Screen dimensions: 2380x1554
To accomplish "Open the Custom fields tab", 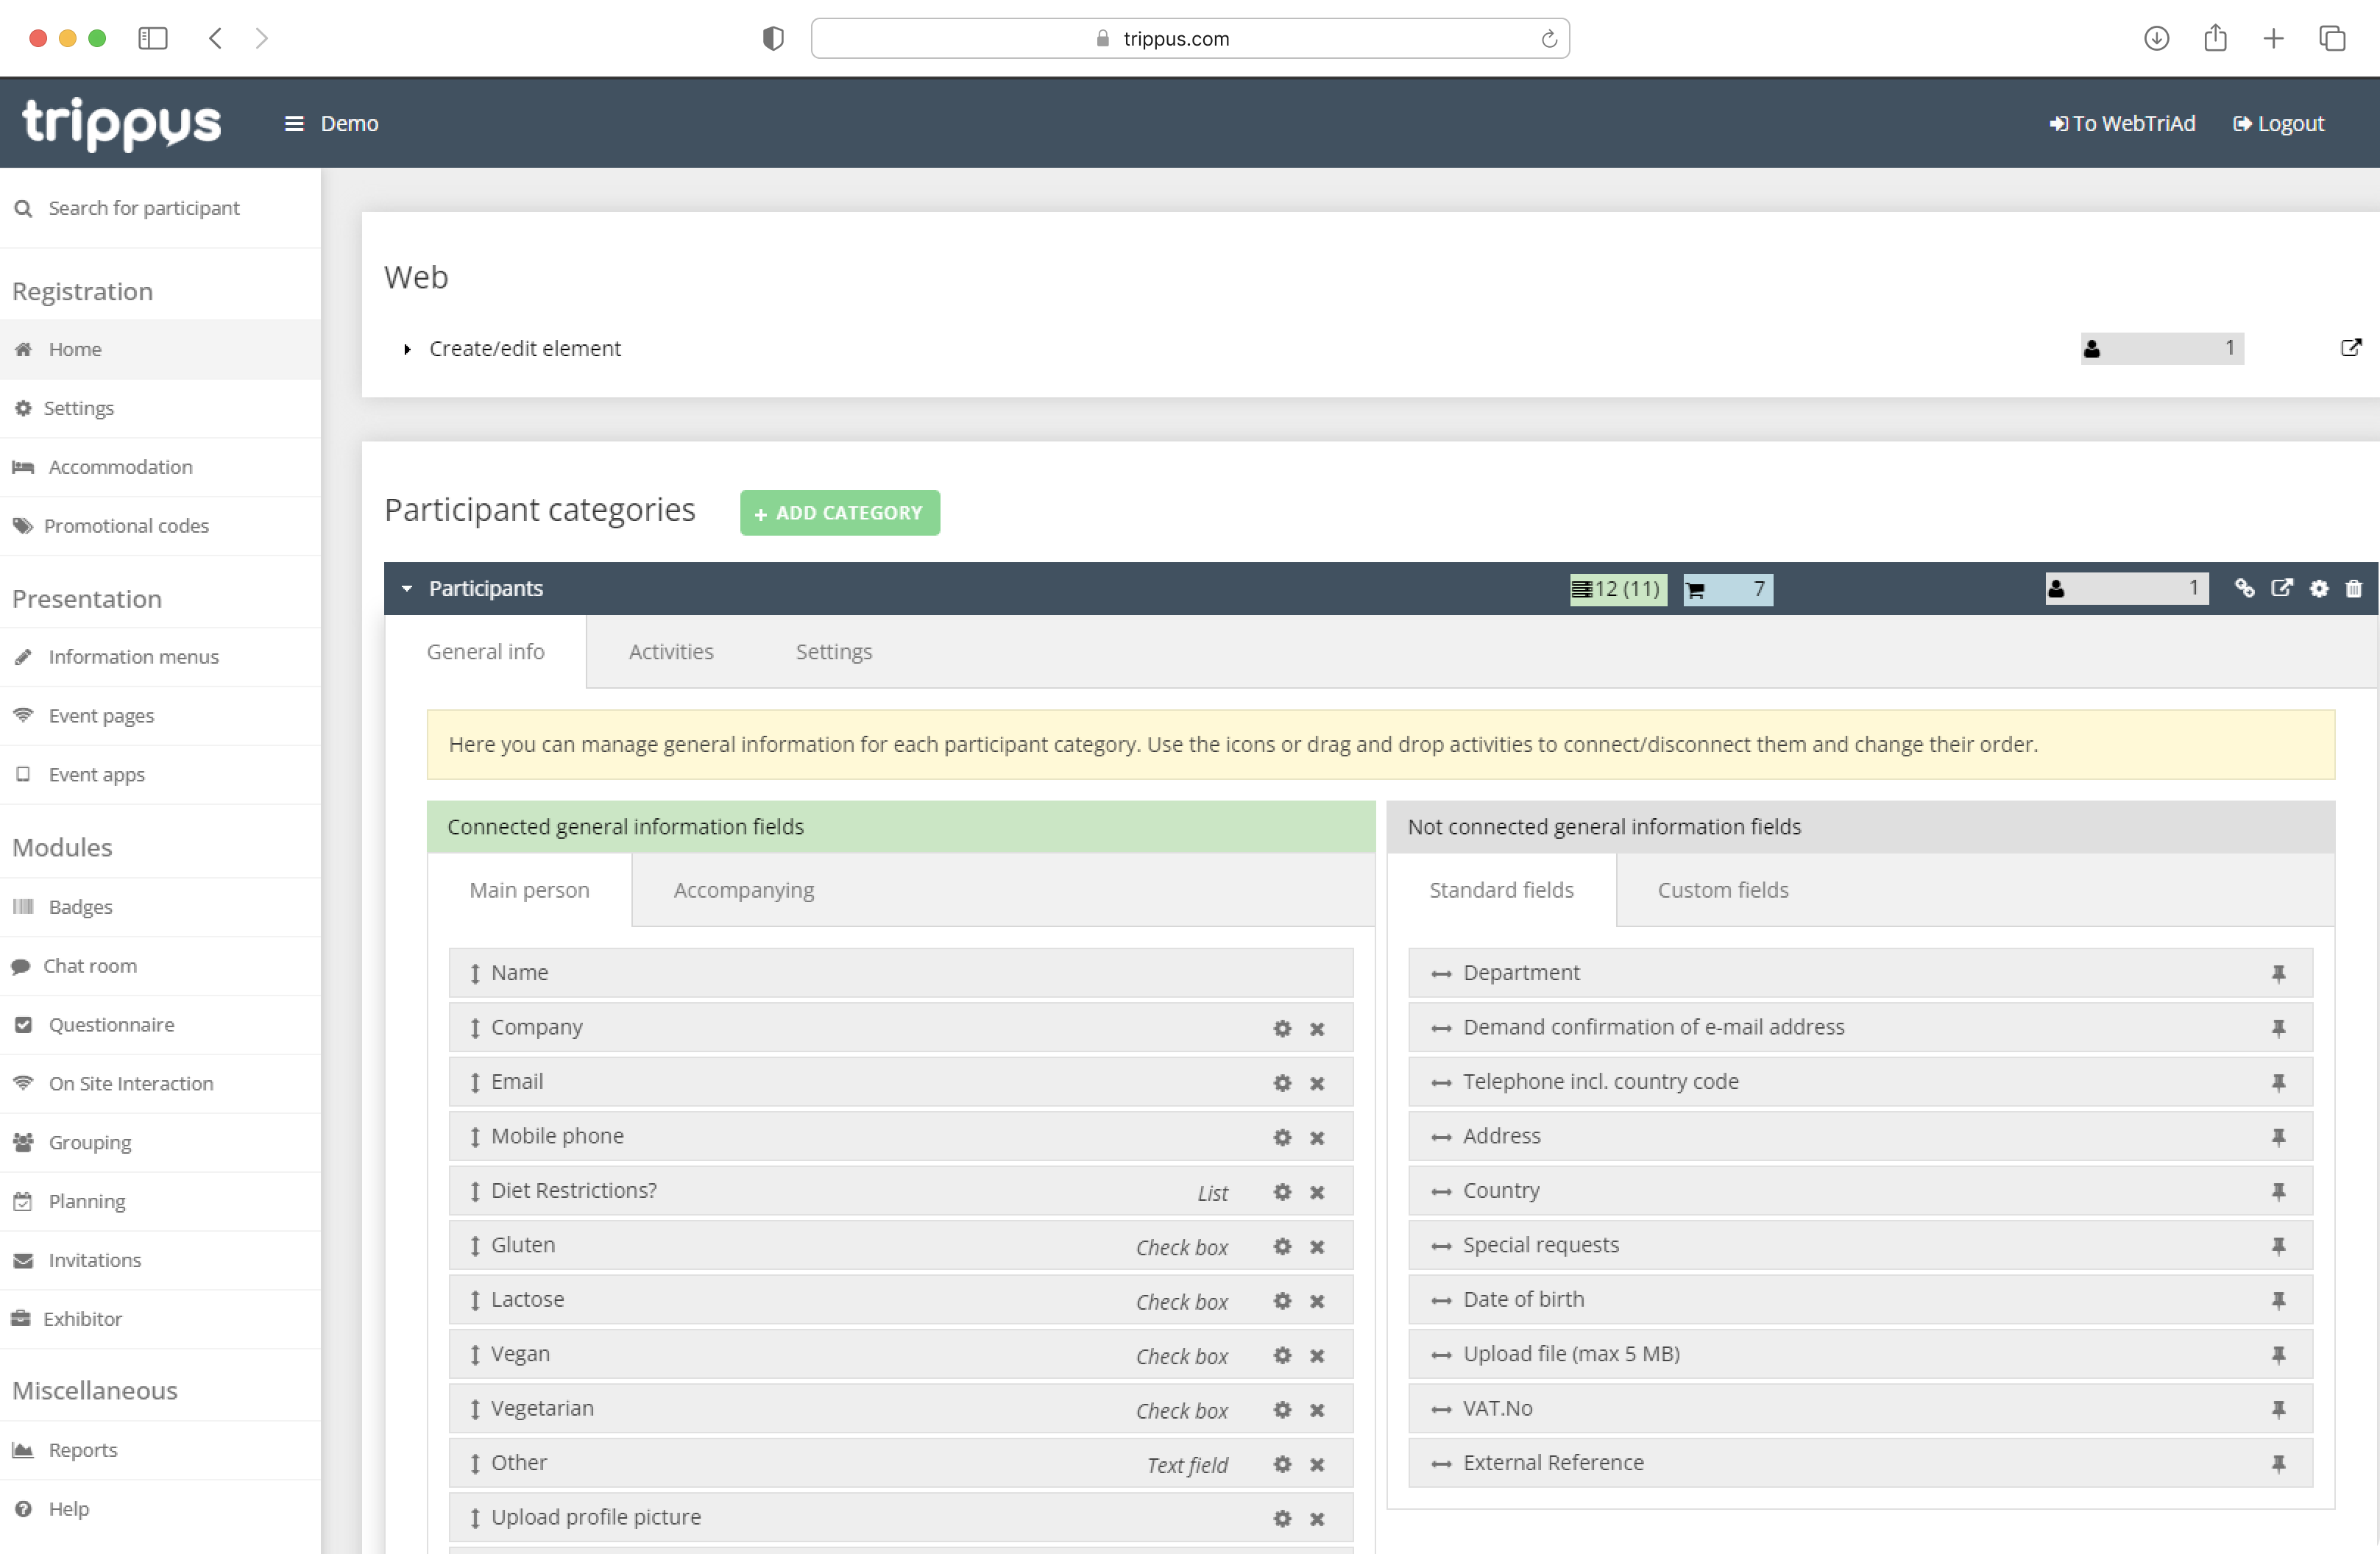I will tap(1722, 890).
